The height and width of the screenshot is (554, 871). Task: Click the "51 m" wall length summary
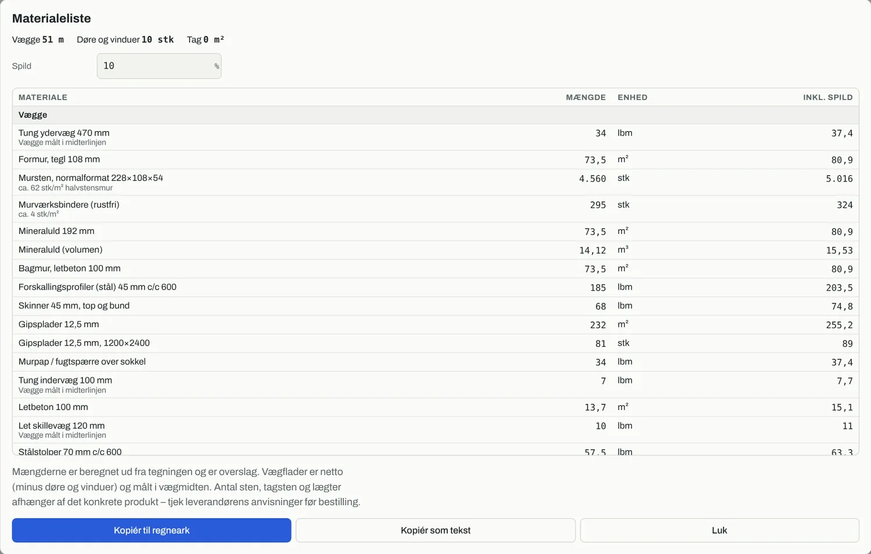[53, 39]
